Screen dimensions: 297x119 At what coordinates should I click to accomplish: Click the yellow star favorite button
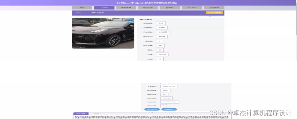coord(214,12)
